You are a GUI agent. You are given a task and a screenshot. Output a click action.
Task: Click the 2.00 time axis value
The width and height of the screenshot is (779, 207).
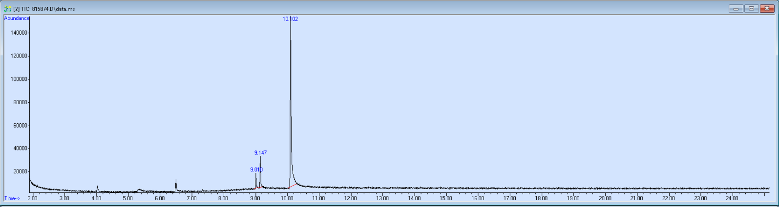tap(32, 198)
